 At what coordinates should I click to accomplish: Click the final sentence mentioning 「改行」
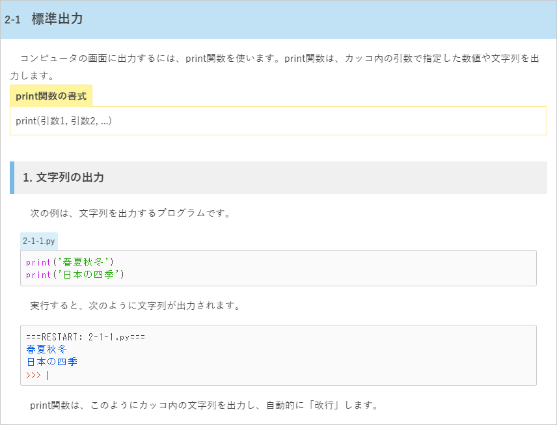[x=204, y=405]
